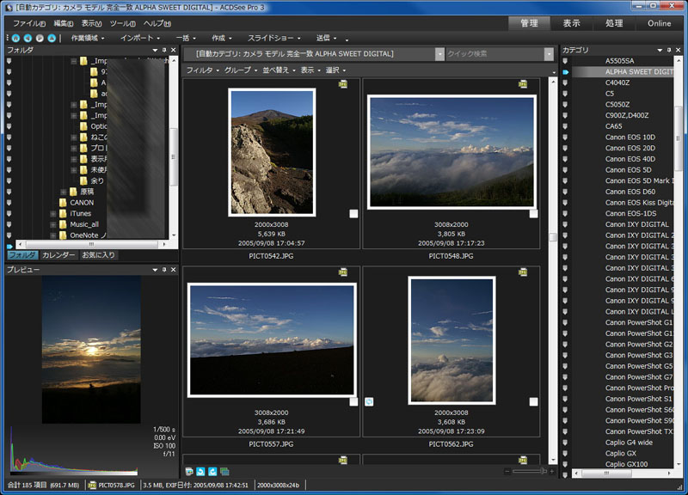Viewport: 688px width, 495px height.
Task: Click zoom-in plus icon for thumbnail size
Action: pos(551,471)
